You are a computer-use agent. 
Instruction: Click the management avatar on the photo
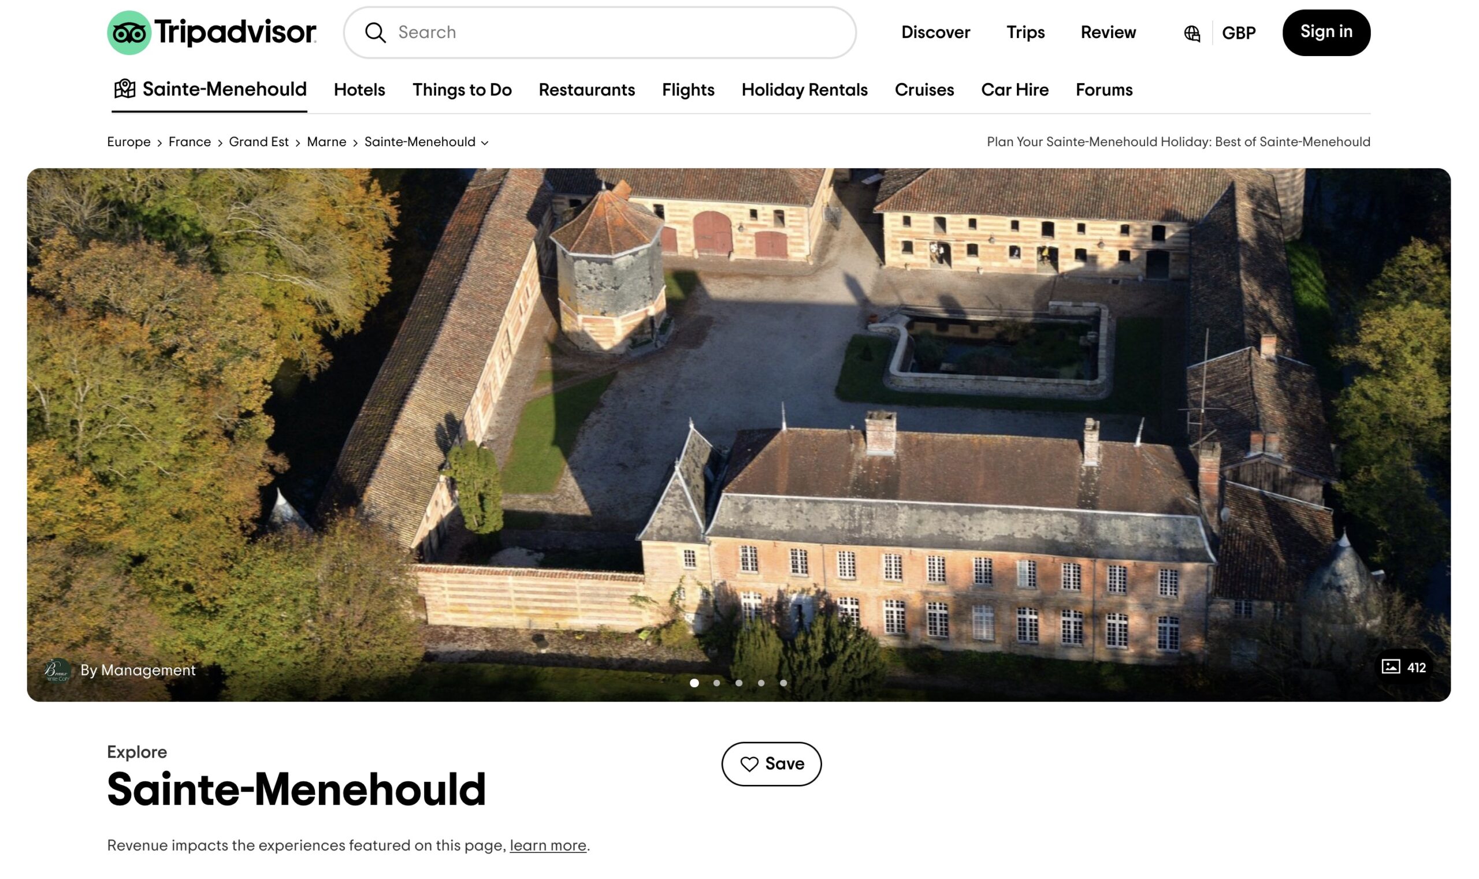click(x=57, y=671)
